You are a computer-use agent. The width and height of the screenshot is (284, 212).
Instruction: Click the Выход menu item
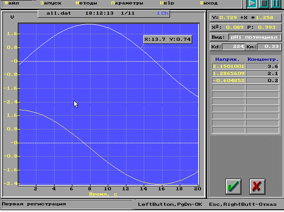tap(209, 3)
